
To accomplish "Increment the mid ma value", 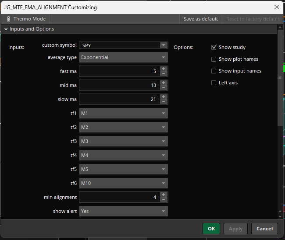I will tap(164, 83).
